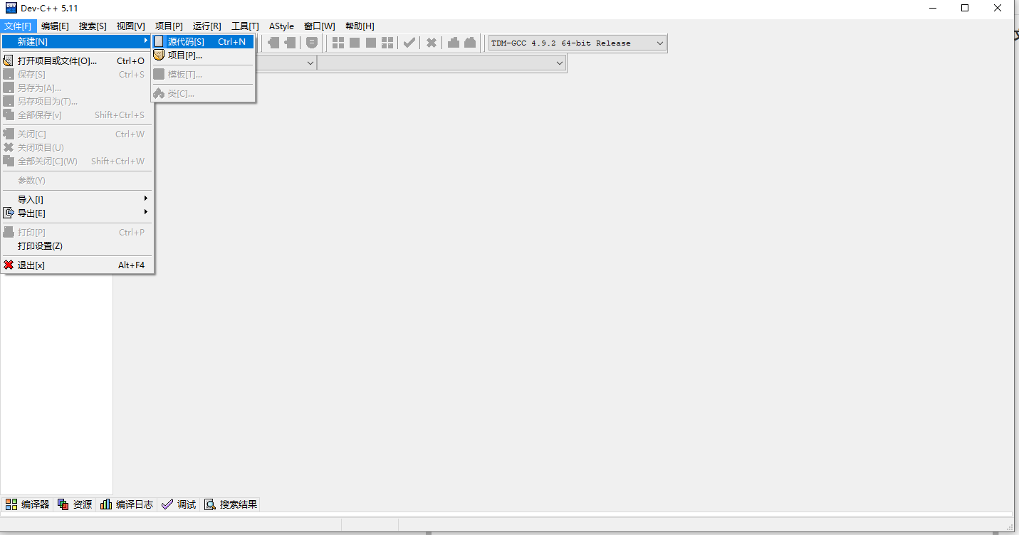Viewport: 1019px width, 535px height.
Task: Click the Compile & Run square icon left of Rebuild All
Action: [371, 43]
